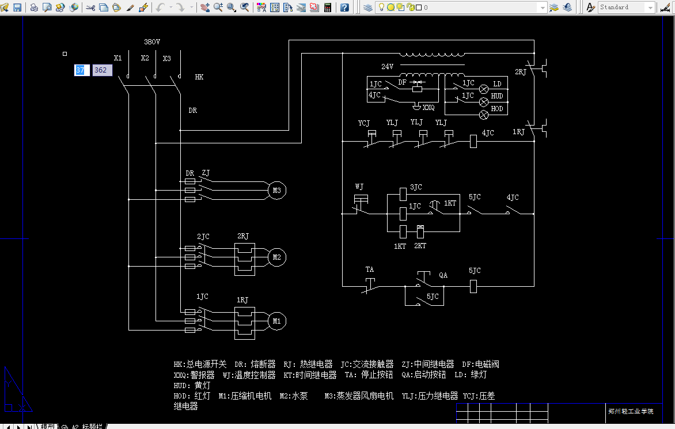Click the Save floppy disk icon

[17, 7]
